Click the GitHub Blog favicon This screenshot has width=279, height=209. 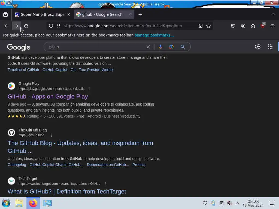(x=11, y=133)
